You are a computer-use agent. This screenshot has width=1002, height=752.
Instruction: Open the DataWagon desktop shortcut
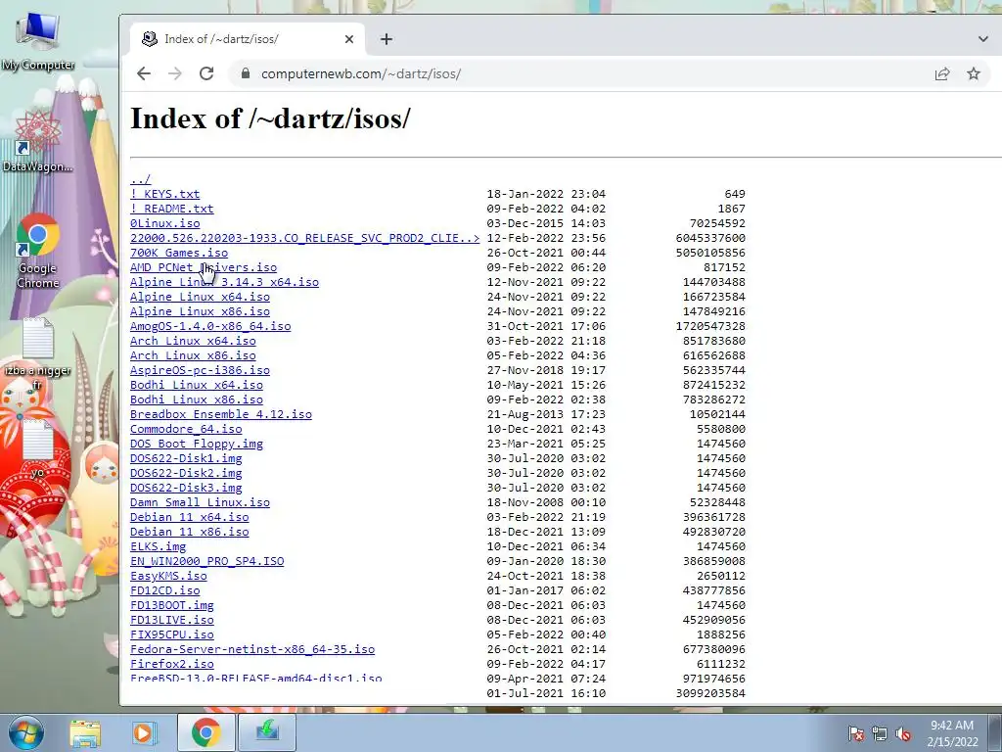(38, 141)
